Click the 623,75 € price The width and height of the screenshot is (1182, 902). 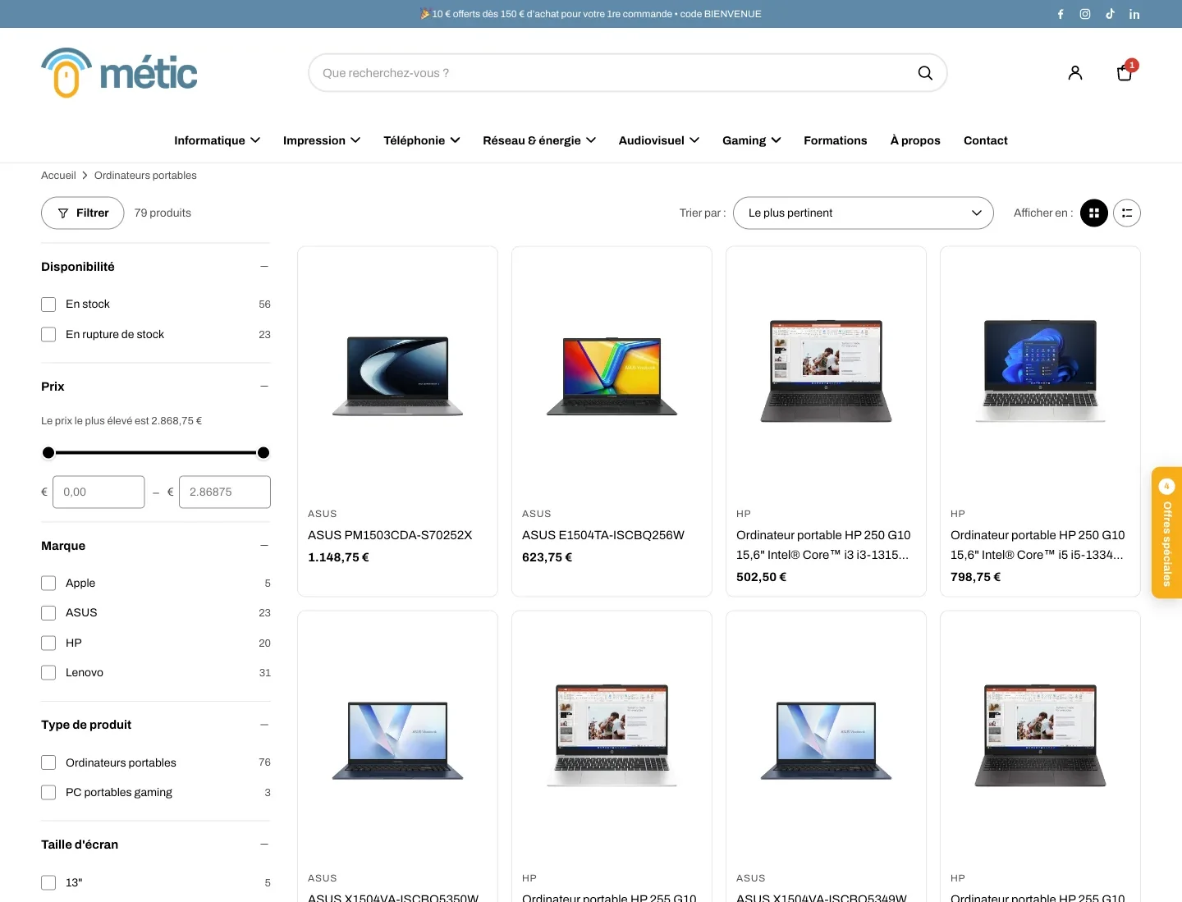(547, 557)
